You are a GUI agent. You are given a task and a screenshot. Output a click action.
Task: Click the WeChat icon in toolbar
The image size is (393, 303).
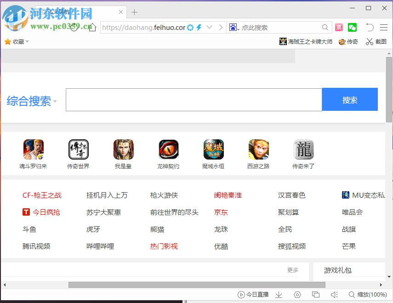pyautogui.click(x=352, y=28)
